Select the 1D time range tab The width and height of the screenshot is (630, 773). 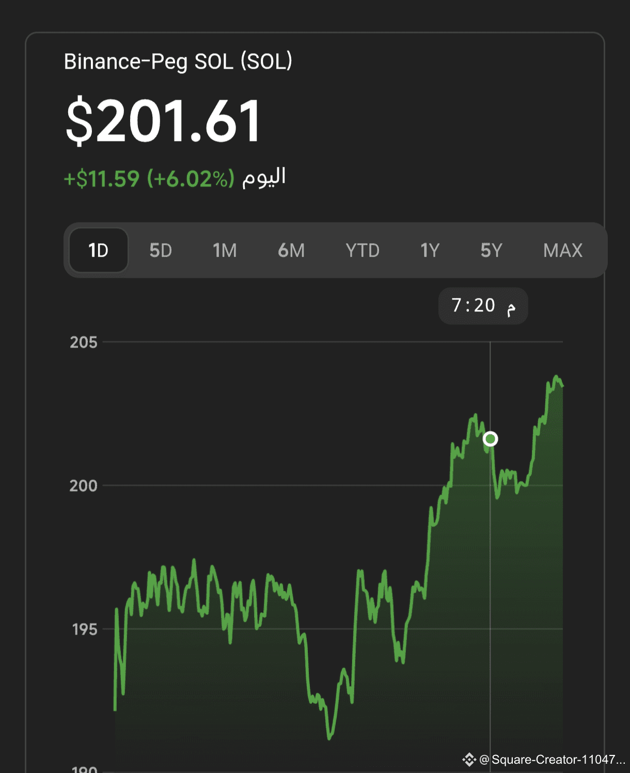tap(99, 250)
